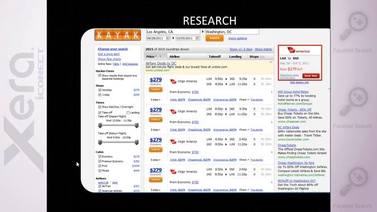Uncheck the nonstop stops filter
The height and width of the screenshot is (212, 377).
(x=100, y=90)
